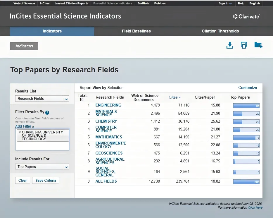Click the InCites Essential Science Indicators title
The width and height of the screenshot is (273, 218).
click(65, 16)
